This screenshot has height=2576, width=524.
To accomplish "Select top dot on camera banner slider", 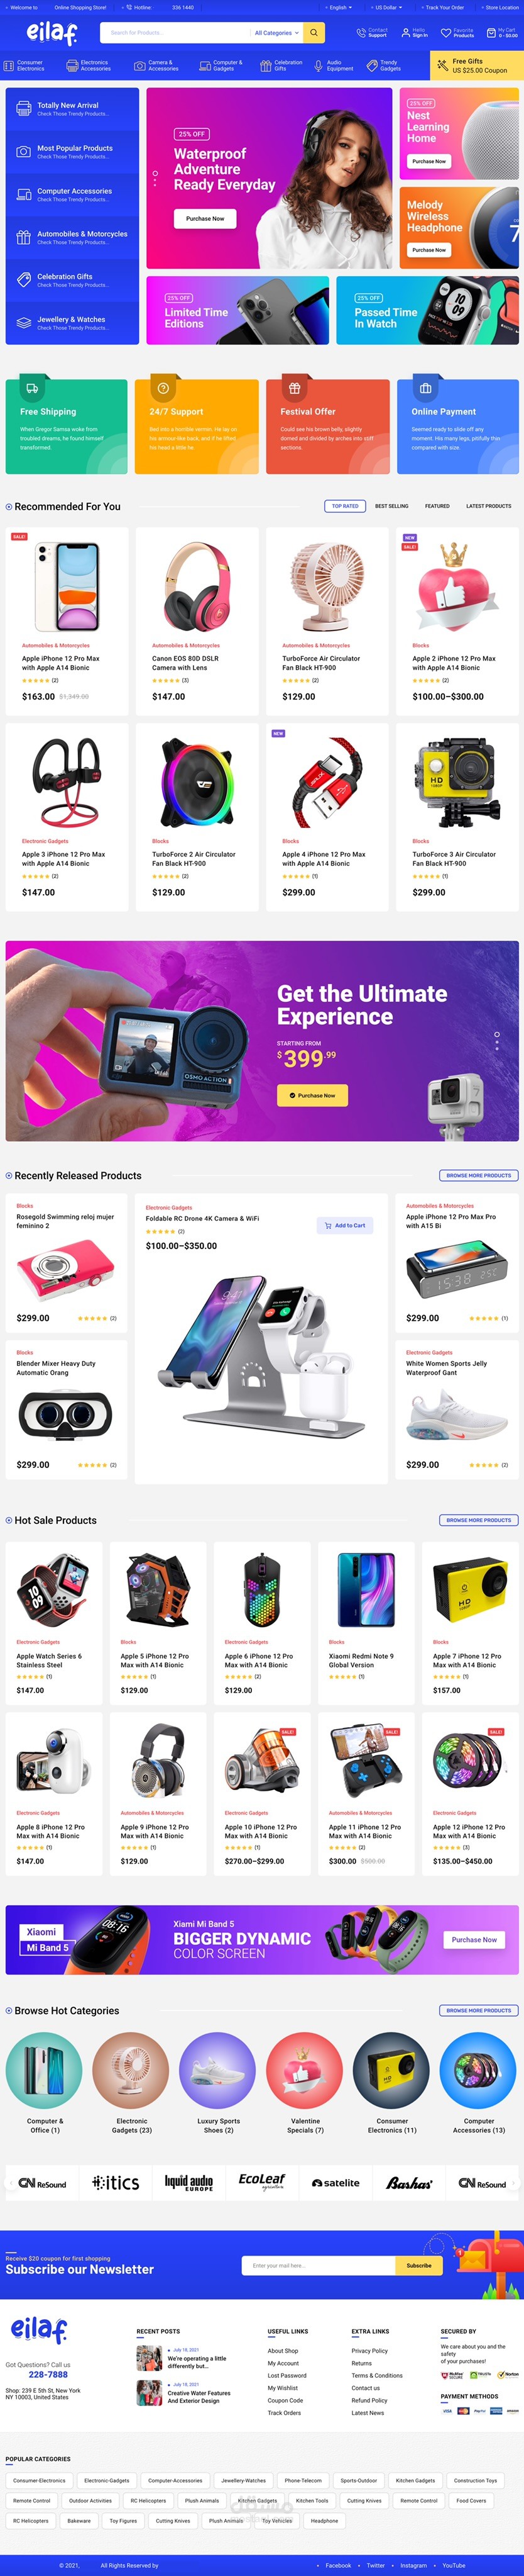I will (496, 1034).
